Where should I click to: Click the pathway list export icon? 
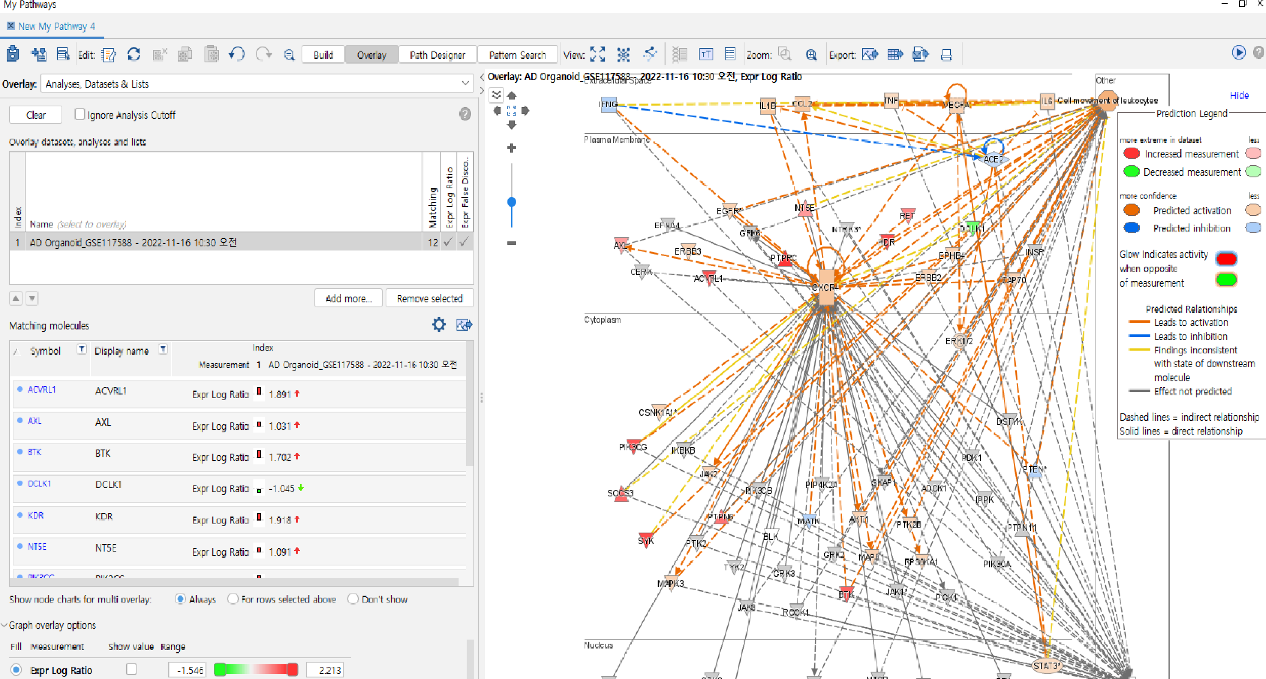(63, 53)
